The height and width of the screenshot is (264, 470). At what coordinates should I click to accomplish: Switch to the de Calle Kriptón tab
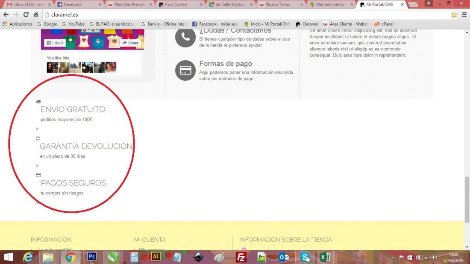coord(230,5)
